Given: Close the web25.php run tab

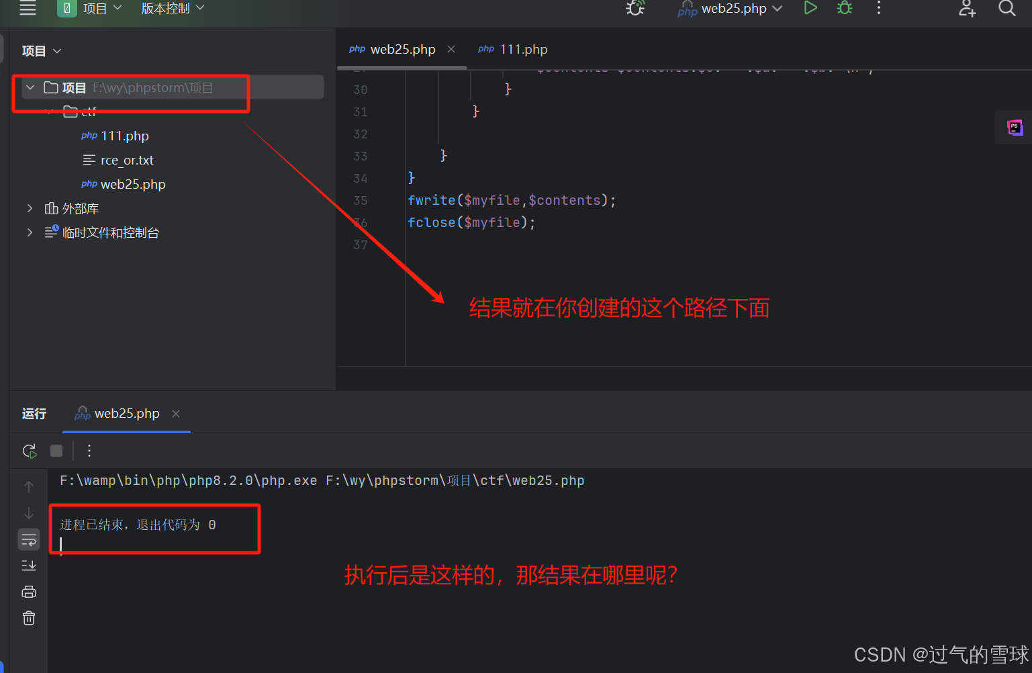Looking at the screenshot, I should click(176, 414).
